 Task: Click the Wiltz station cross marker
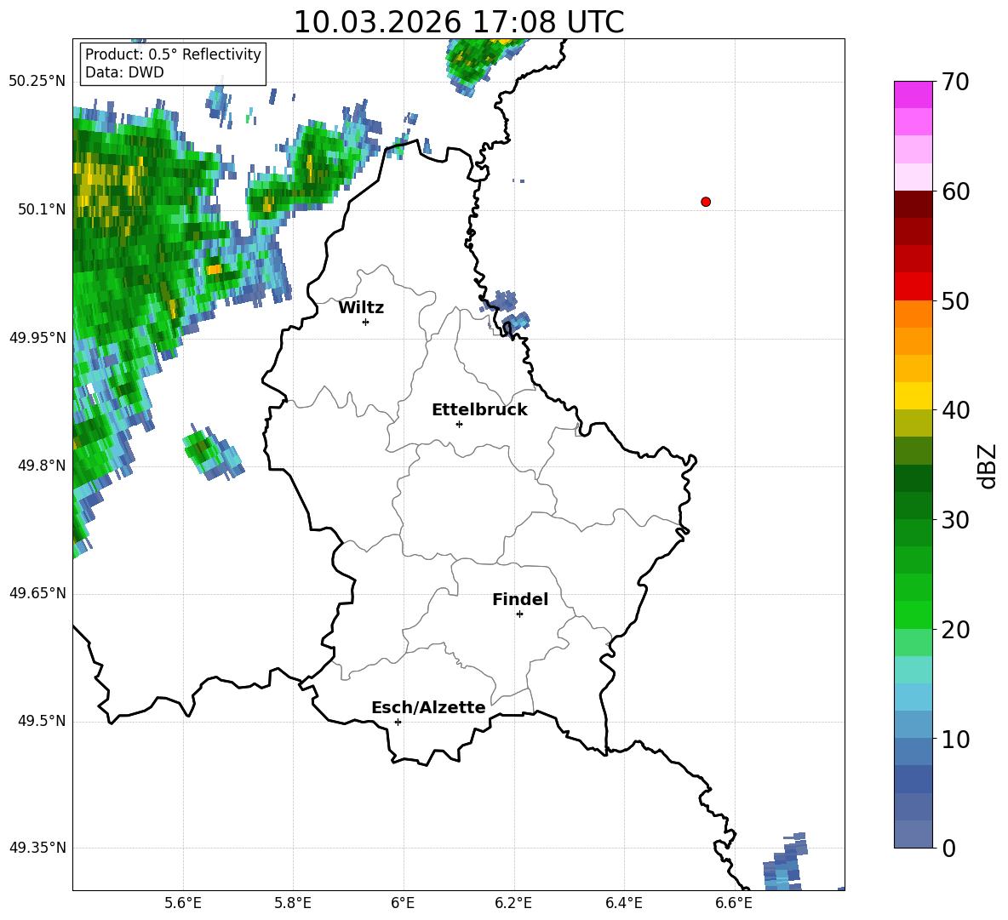click(x=366, y=322)
